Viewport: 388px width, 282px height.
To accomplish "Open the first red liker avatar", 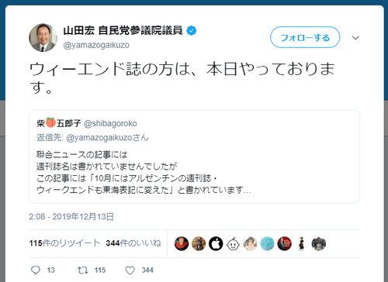I will coord(182,243).
